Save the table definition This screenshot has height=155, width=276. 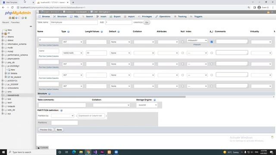(59, 130)
